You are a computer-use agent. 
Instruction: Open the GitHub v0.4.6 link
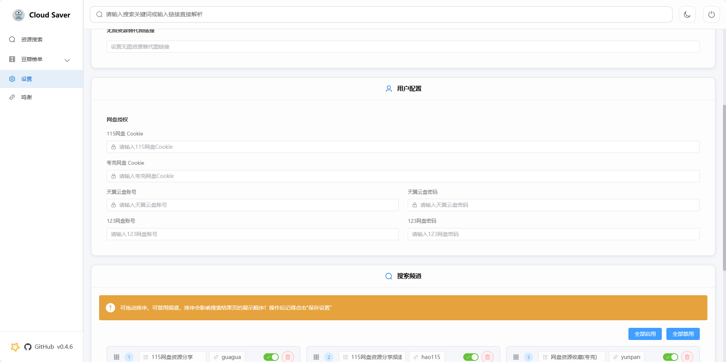pos(49,347)
